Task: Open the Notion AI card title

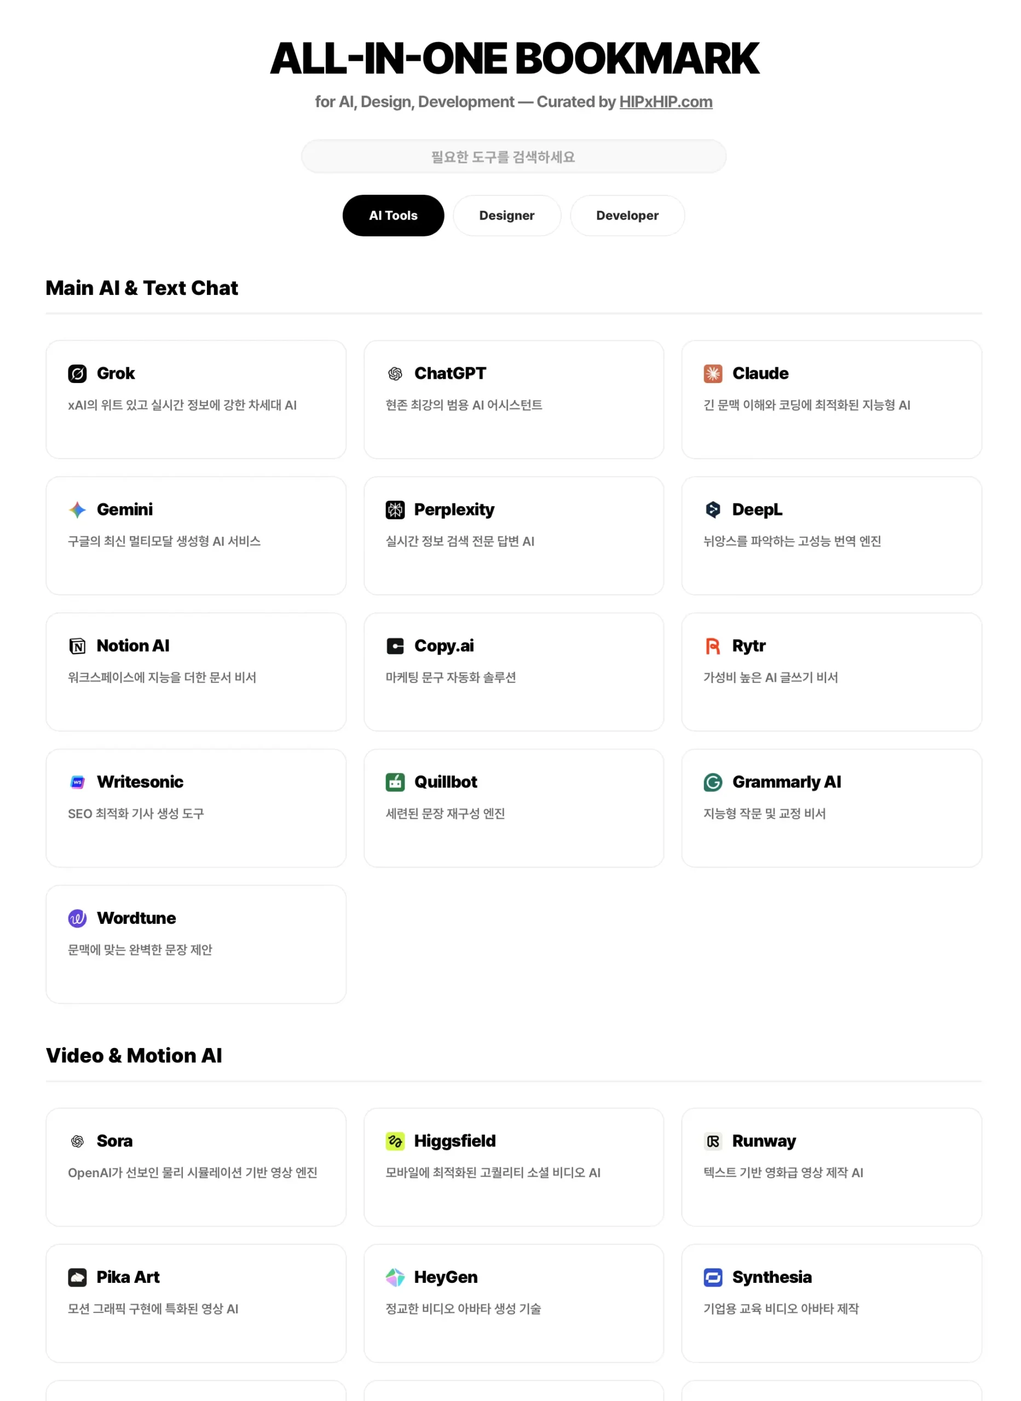Action: (133, 646)
